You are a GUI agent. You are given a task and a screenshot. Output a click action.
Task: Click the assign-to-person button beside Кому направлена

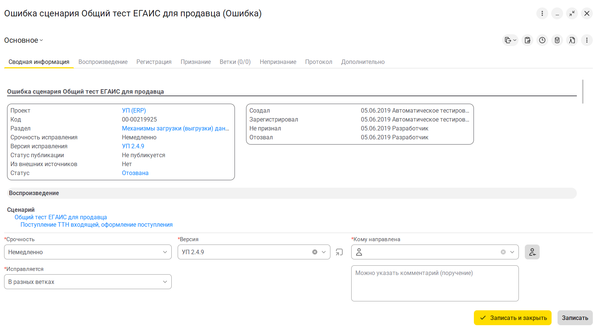[532, 252]
